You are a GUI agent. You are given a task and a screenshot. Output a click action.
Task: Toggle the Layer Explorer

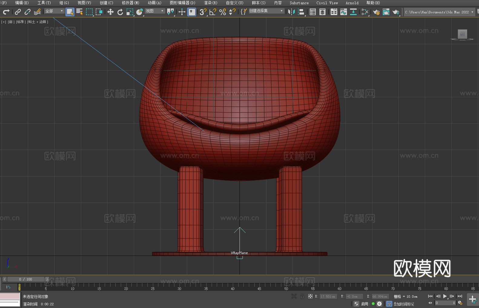[x=322, y=12]
